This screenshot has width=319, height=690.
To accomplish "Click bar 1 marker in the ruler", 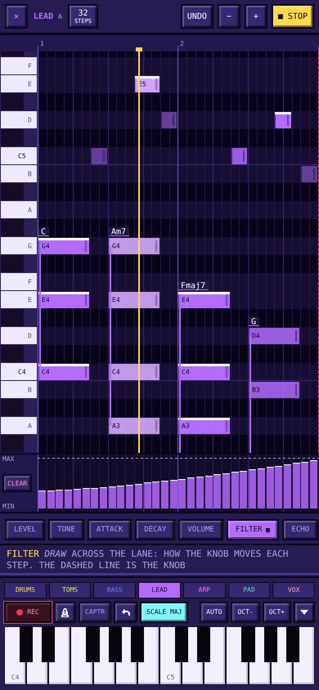I will point(42,43).
